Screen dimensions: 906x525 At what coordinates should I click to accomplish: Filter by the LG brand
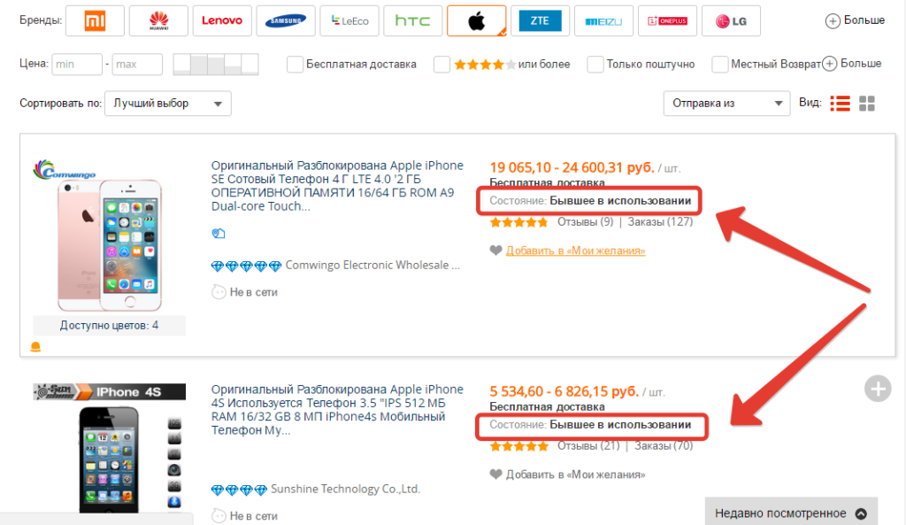point(730,21)
